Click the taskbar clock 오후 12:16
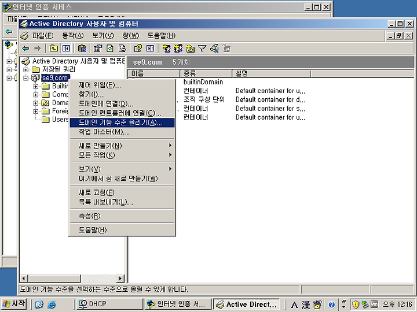417x312 pixels. (398, 304)
